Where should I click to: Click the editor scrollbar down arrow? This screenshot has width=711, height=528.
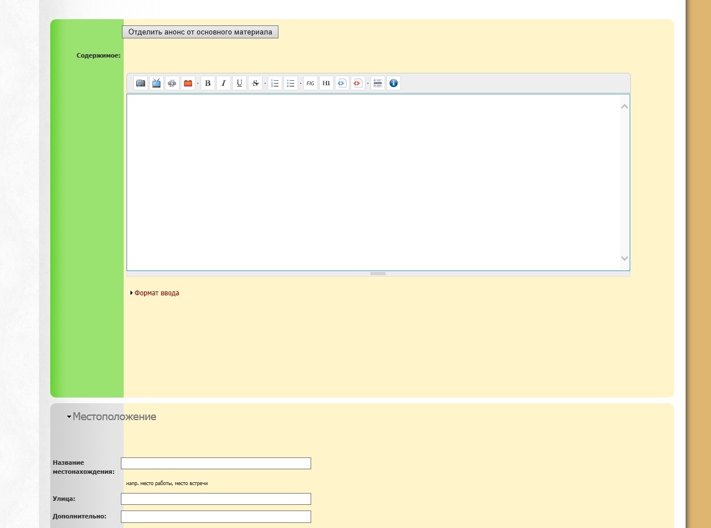click(x=625, y=259)
